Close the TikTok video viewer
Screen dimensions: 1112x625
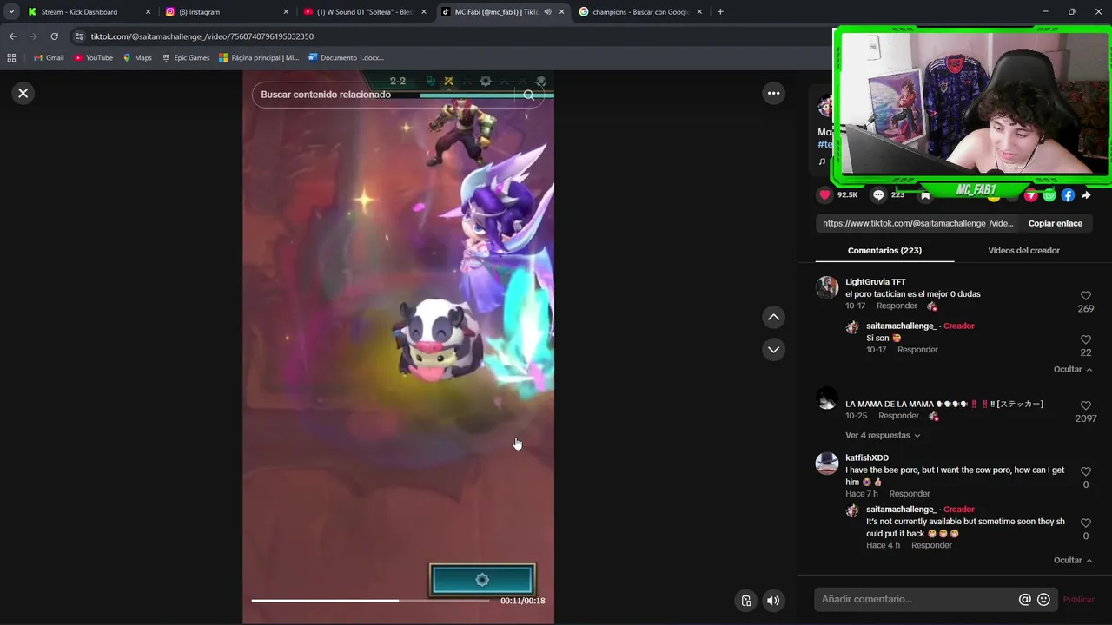(x=23, y=93)
